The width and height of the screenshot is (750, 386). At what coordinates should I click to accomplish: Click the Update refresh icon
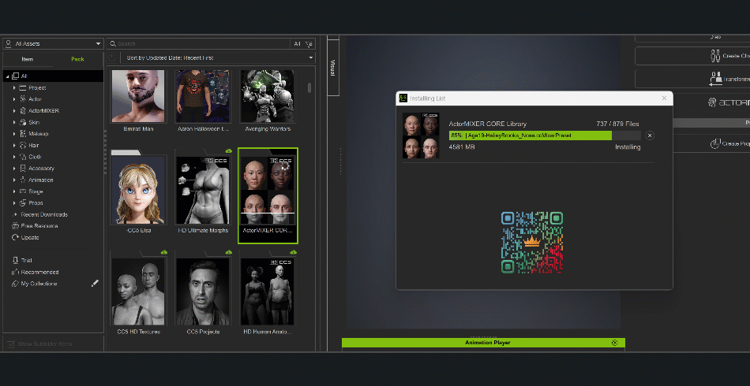coord(15,238)
